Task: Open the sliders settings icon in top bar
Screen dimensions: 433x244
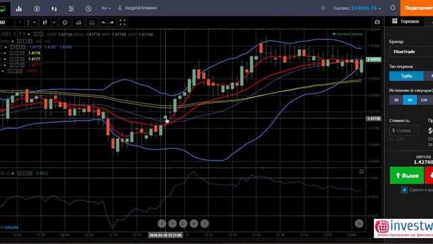Action: click(71, 9)
